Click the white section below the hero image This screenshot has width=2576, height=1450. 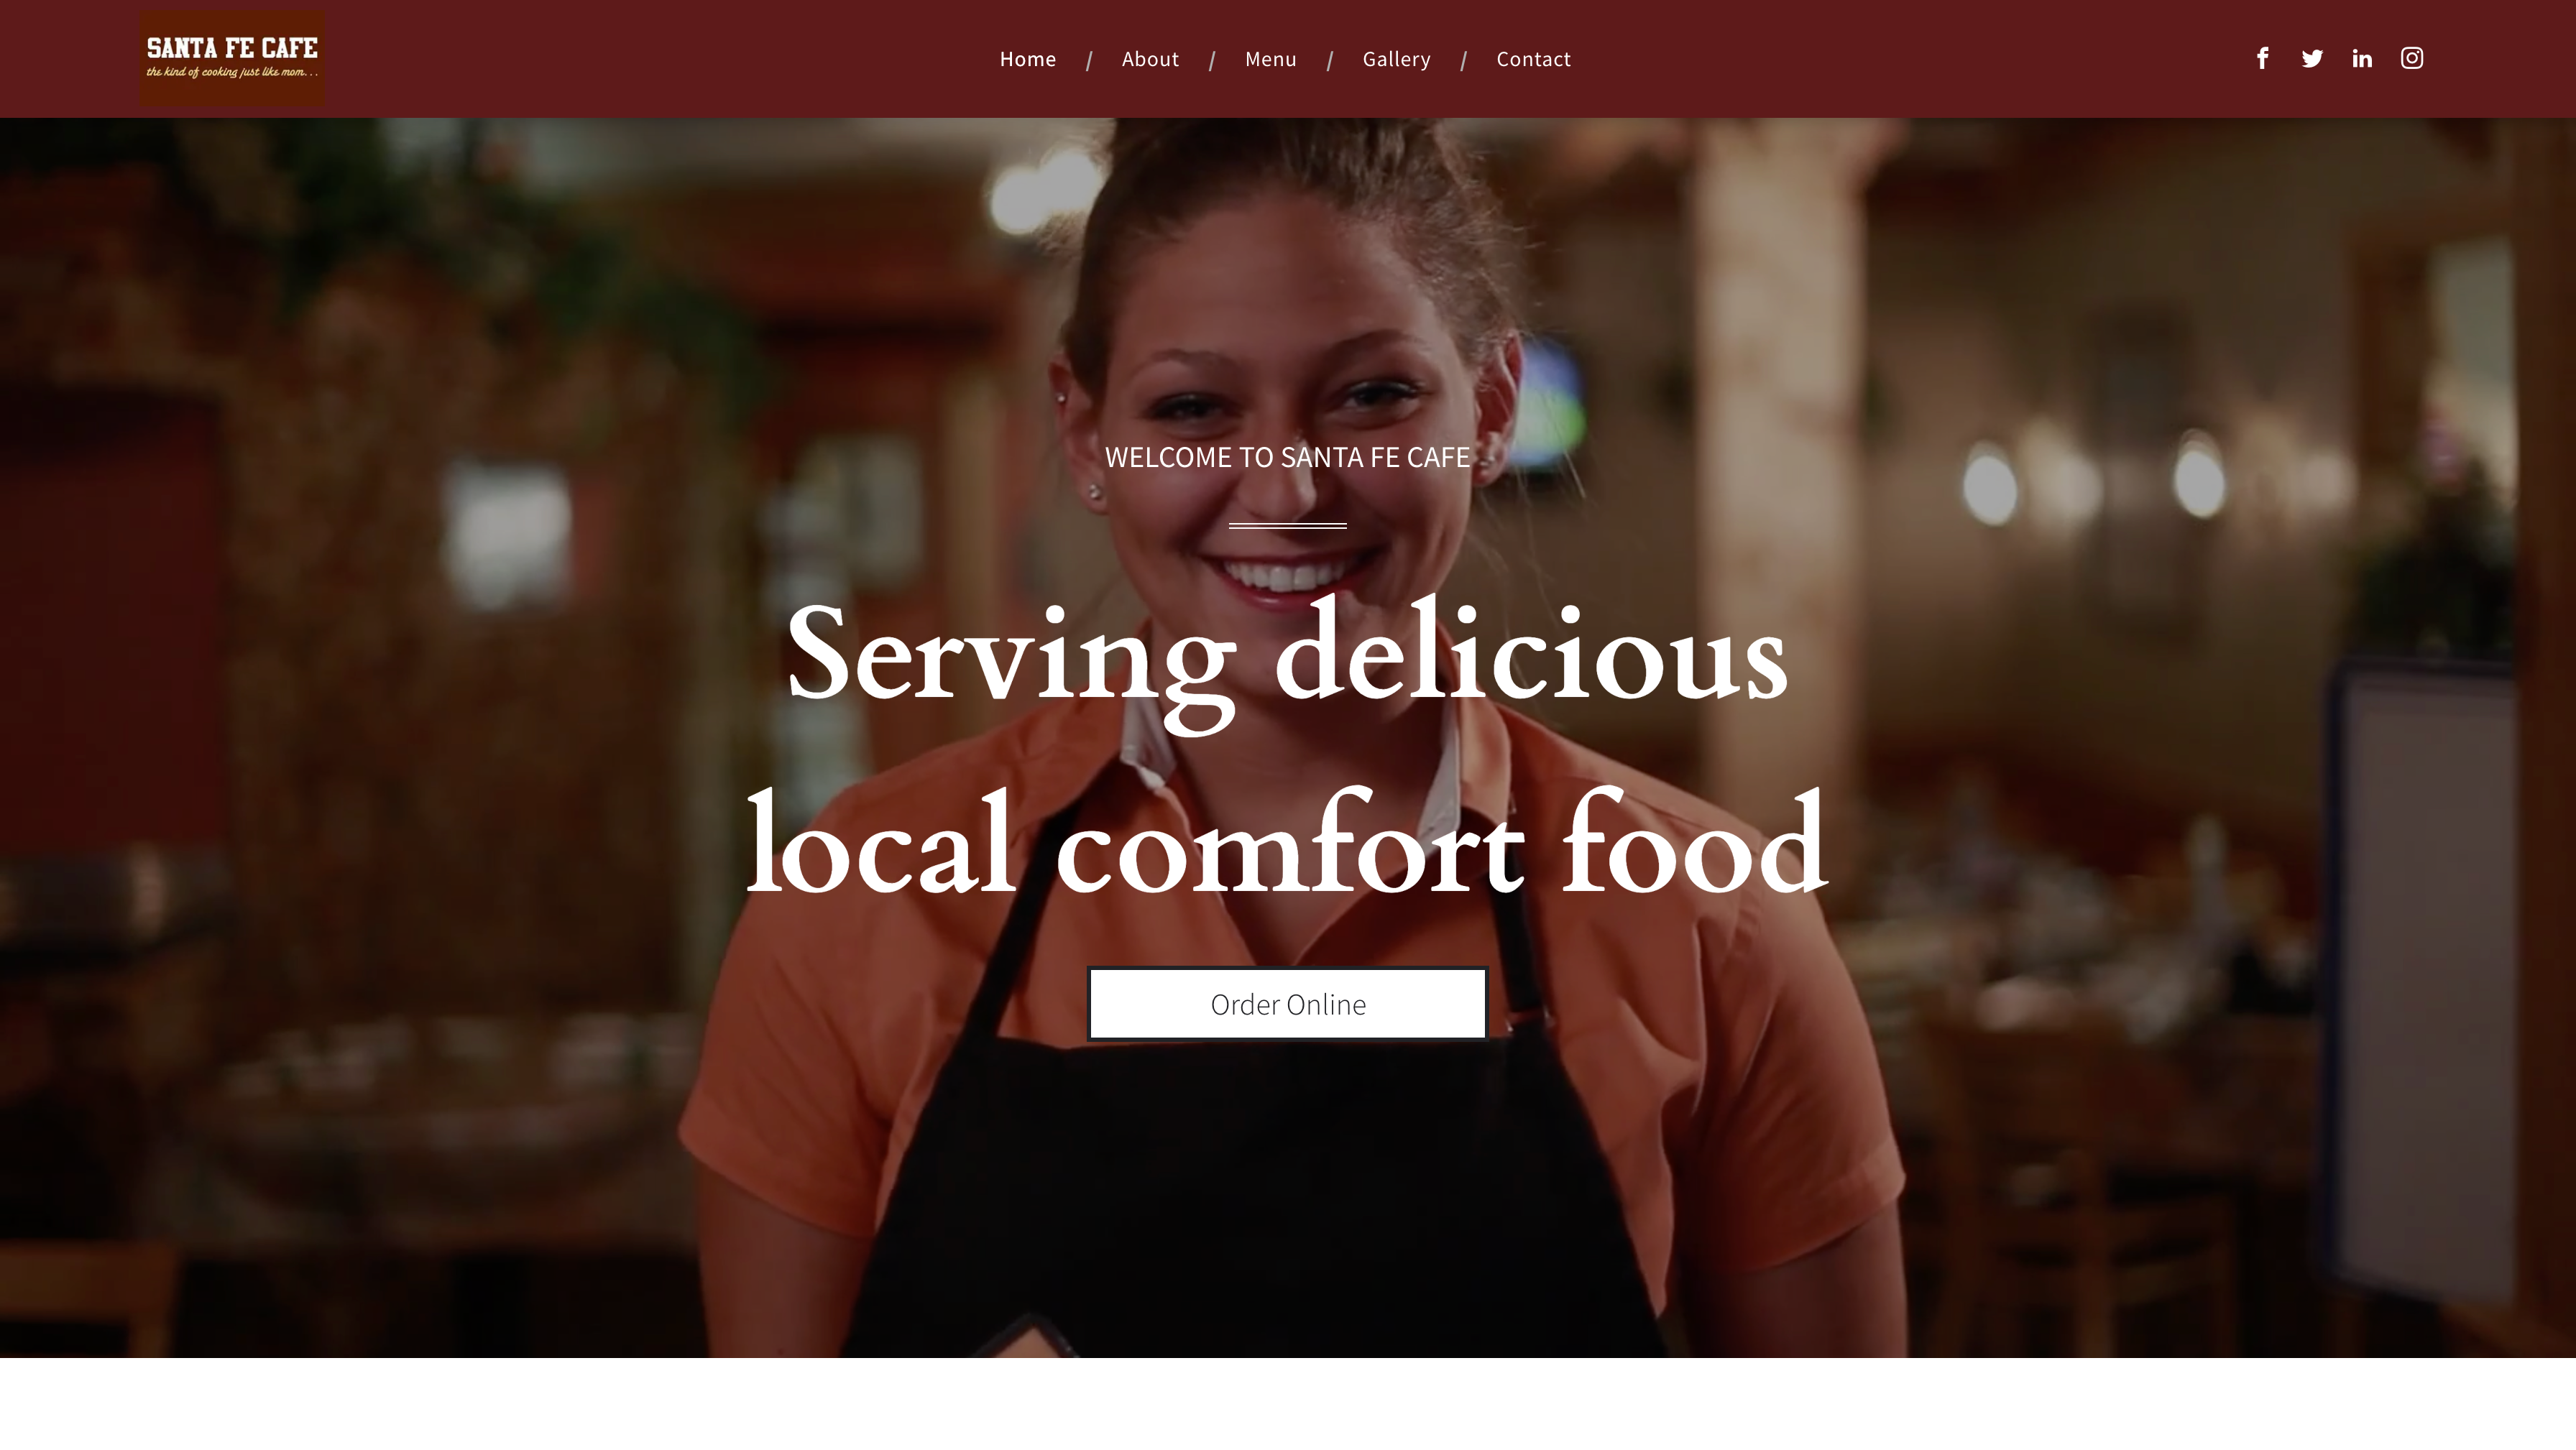click(1288, 1403)
